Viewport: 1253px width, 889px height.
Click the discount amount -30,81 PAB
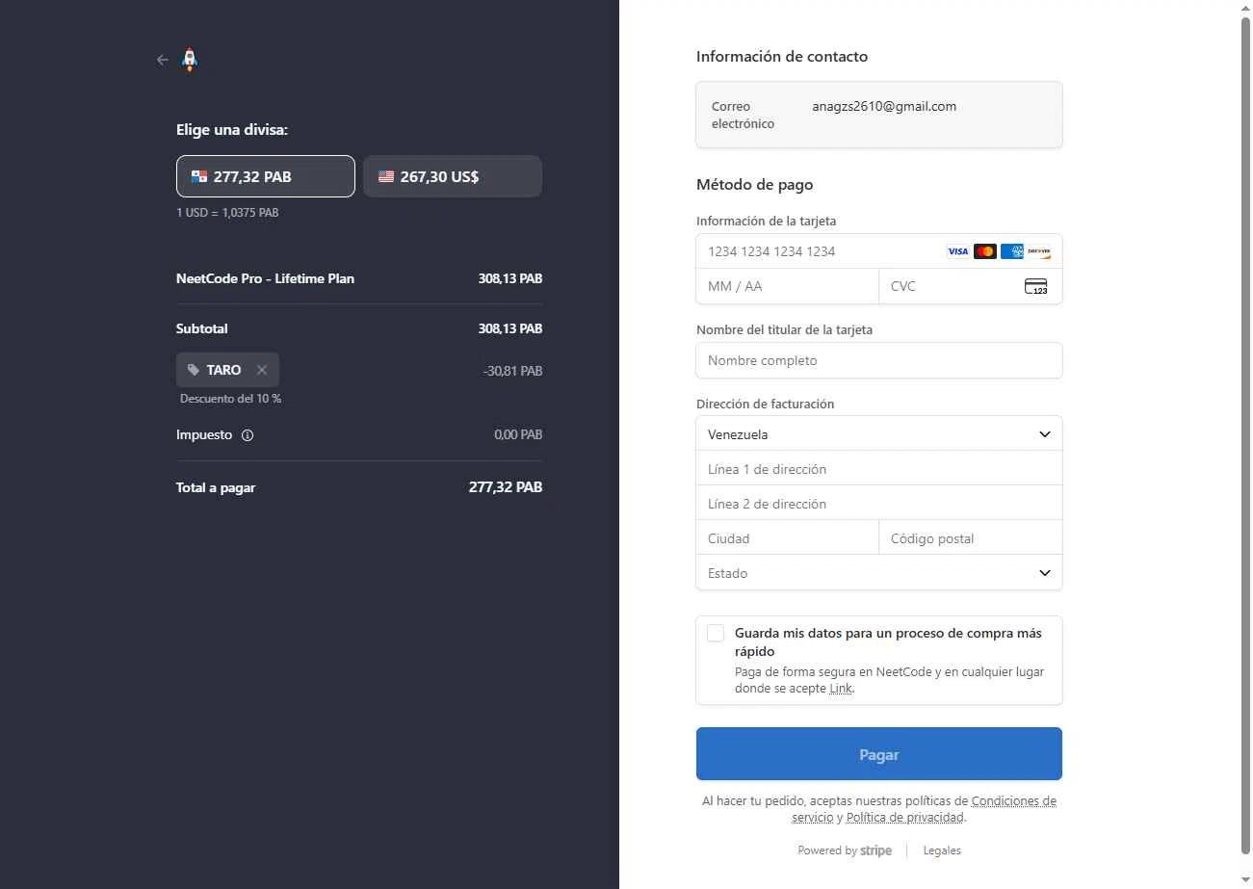pyautogui.click(x=512, y=371)
